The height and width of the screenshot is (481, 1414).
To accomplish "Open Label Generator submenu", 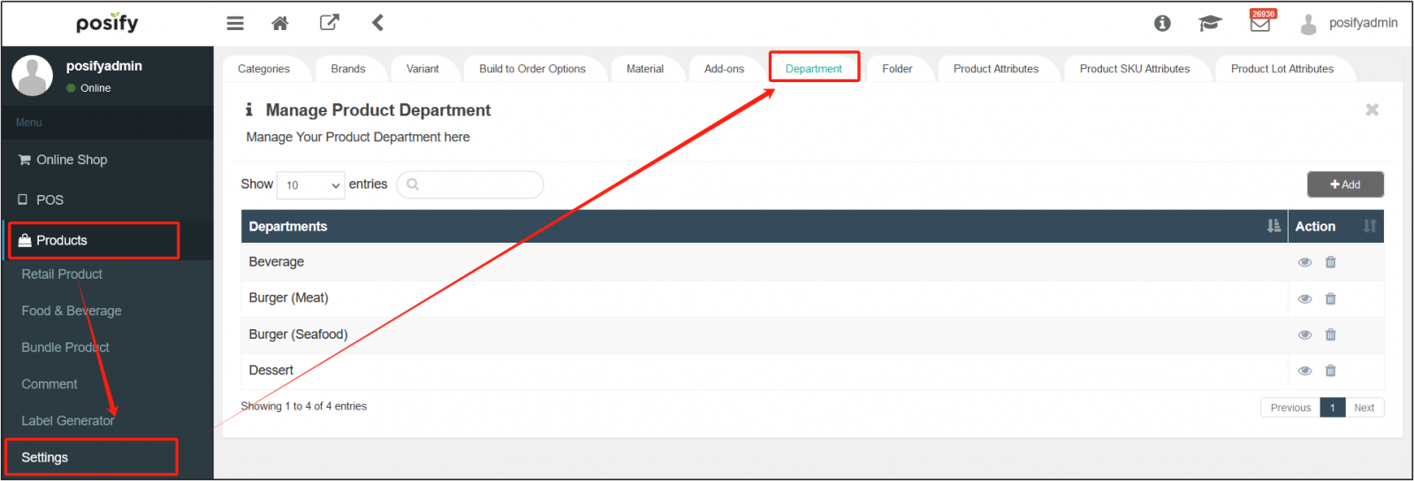I will (68, 421).
